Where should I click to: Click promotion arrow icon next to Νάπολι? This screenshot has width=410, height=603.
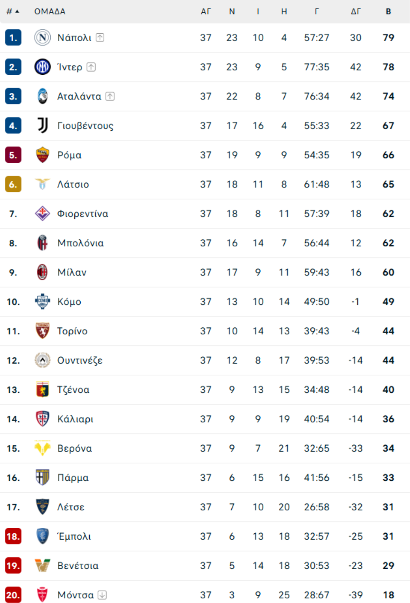tap(100, 38)
